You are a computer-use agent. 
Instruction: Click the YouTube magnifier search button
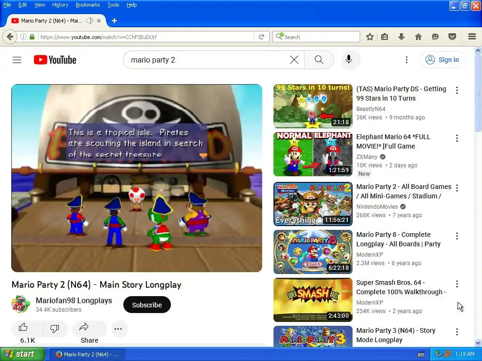point(319,60)
